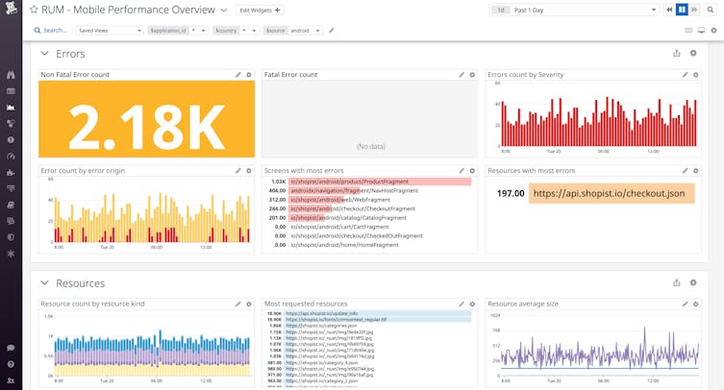Open Errors group settings gear

(693, 53)
